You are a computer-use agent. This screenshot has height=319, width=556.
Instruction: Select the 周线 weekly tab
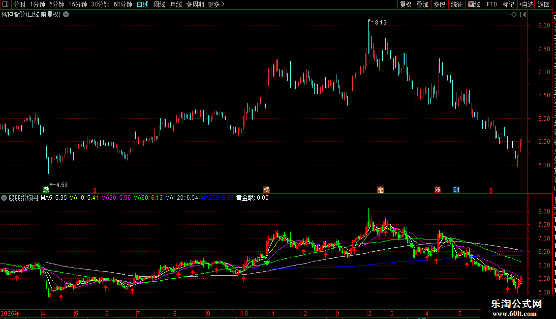[x=159, y=4]
